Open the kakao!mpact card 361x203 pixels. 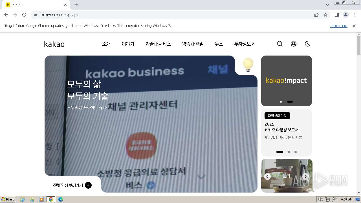(x=287, y=81)
